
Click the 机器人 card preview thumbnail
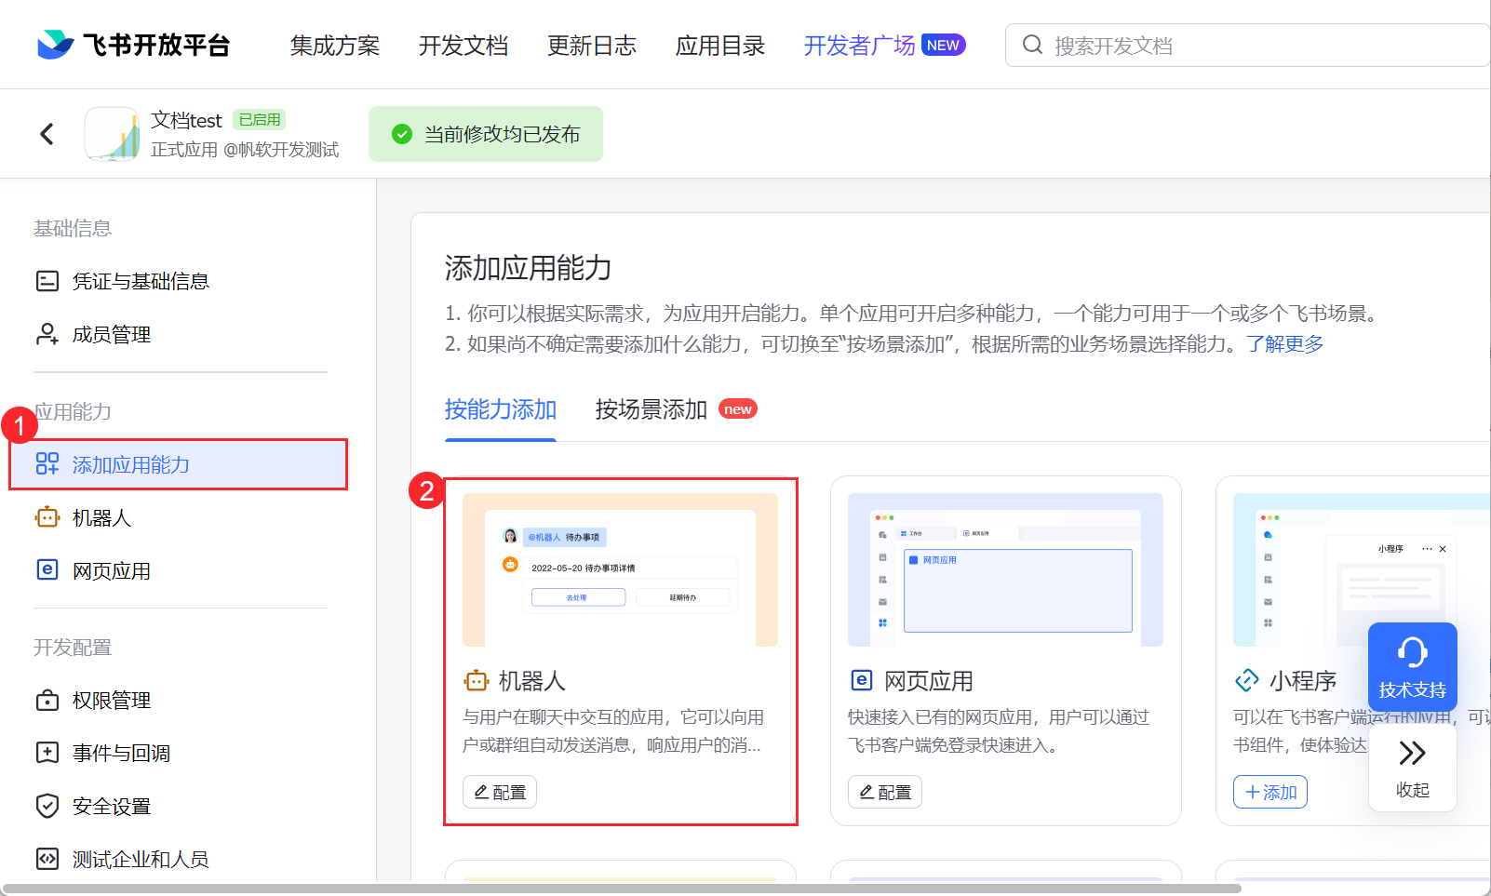point(620,569)
